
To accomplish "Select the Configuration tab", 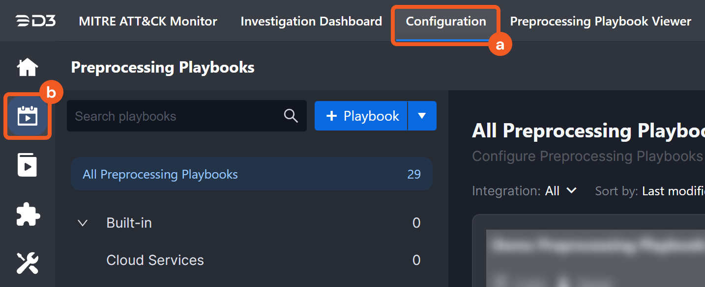I will [445, 22].
